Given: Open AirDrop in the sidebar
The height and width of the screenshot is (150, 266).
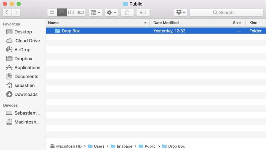Looking at the screenshot, I should (x=23, y=50).
